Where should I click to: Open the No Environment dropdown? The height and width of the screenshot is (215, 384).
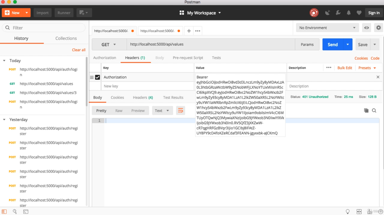click(327, 28)
